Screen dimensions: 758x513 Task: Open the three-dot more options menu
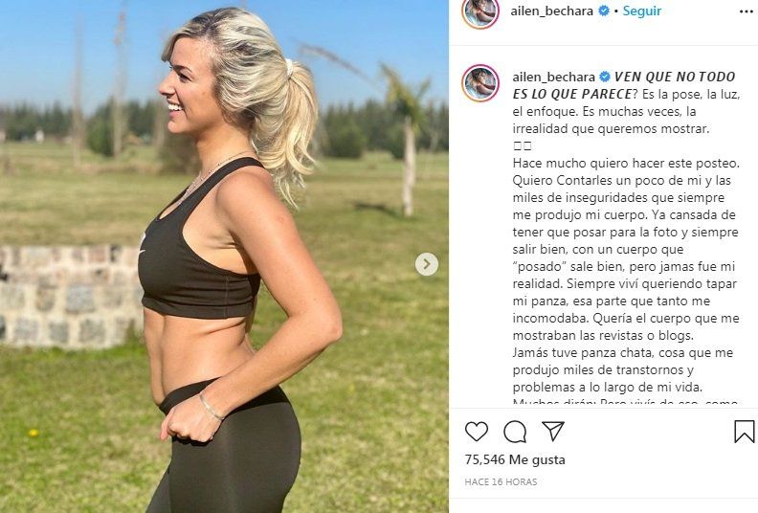pyautogui.click(x=746, y=12)
